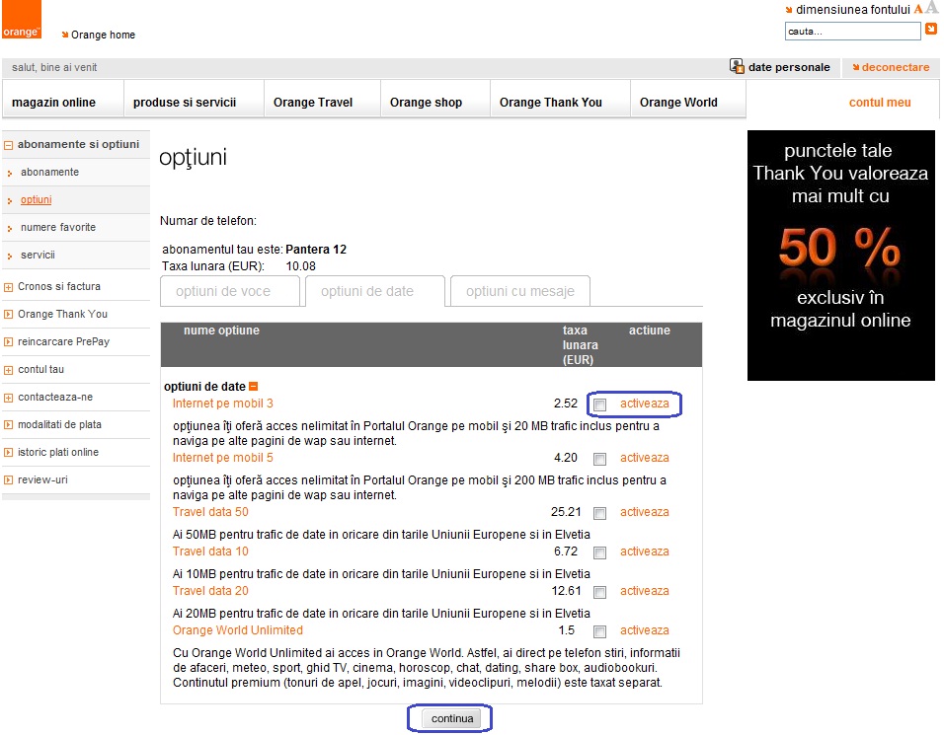Expand Cronos si factura sidebar section
The image size is (944, 735).
pos(9,287)
